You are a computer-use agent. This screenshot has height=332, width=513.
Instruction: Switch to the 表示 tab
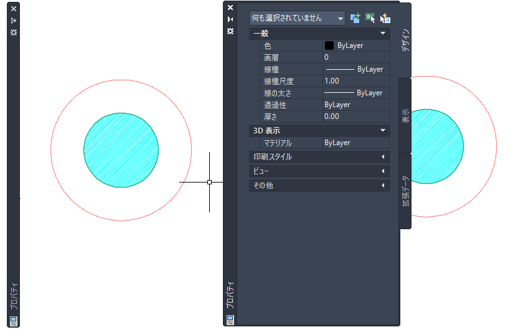406,116
